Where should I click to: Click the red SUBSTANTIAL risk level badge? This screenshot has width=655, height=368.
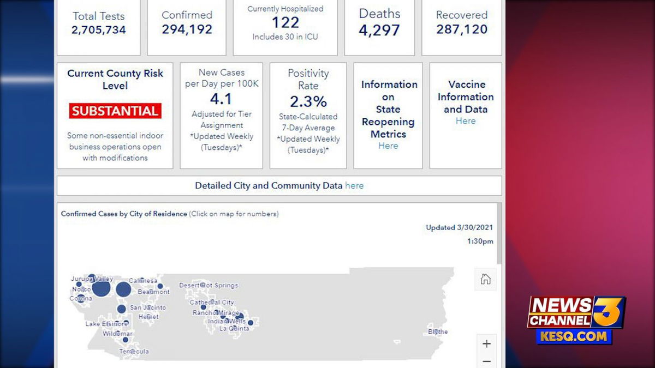(x=115, y=111)
